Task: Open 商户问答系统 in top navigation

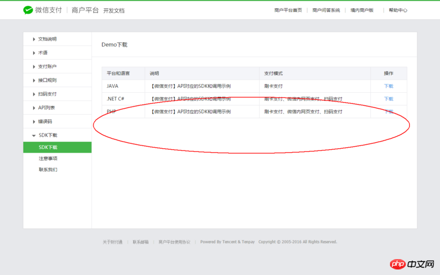Action: 326,10
